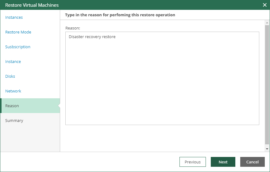Open the Restore Mode step
The width and height of the screenshot is (270, 172).
coord(18,32)
